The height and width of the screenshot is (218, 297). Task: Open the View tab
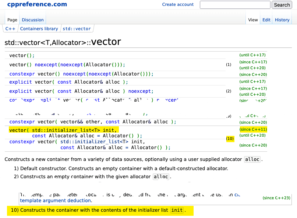(x=253, y=20)
